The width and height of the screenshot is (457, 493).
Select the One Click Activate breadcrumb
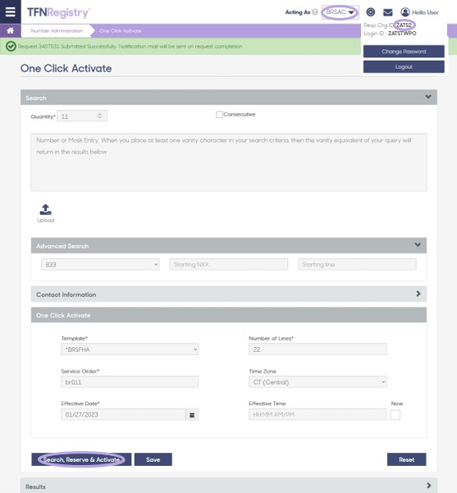pos(120,31)
